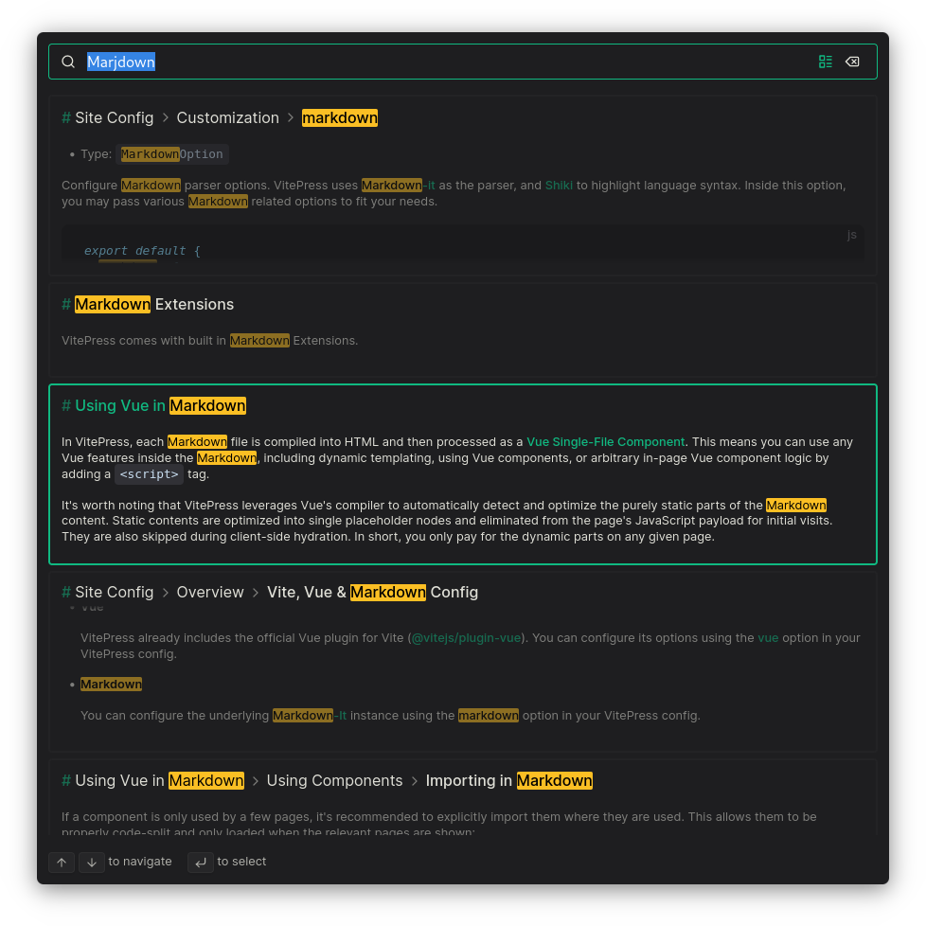Click the # anchor beside Site Config Customization
Image resolution: width=926 pixels, height=926 pixels.
click(66, 117)
